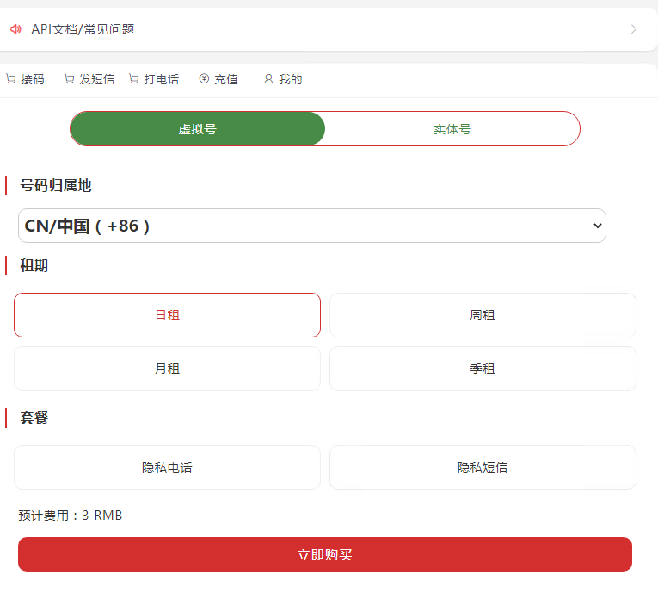
Task: Switch to the 虚拟号 tab
Action: coord(198,129)
